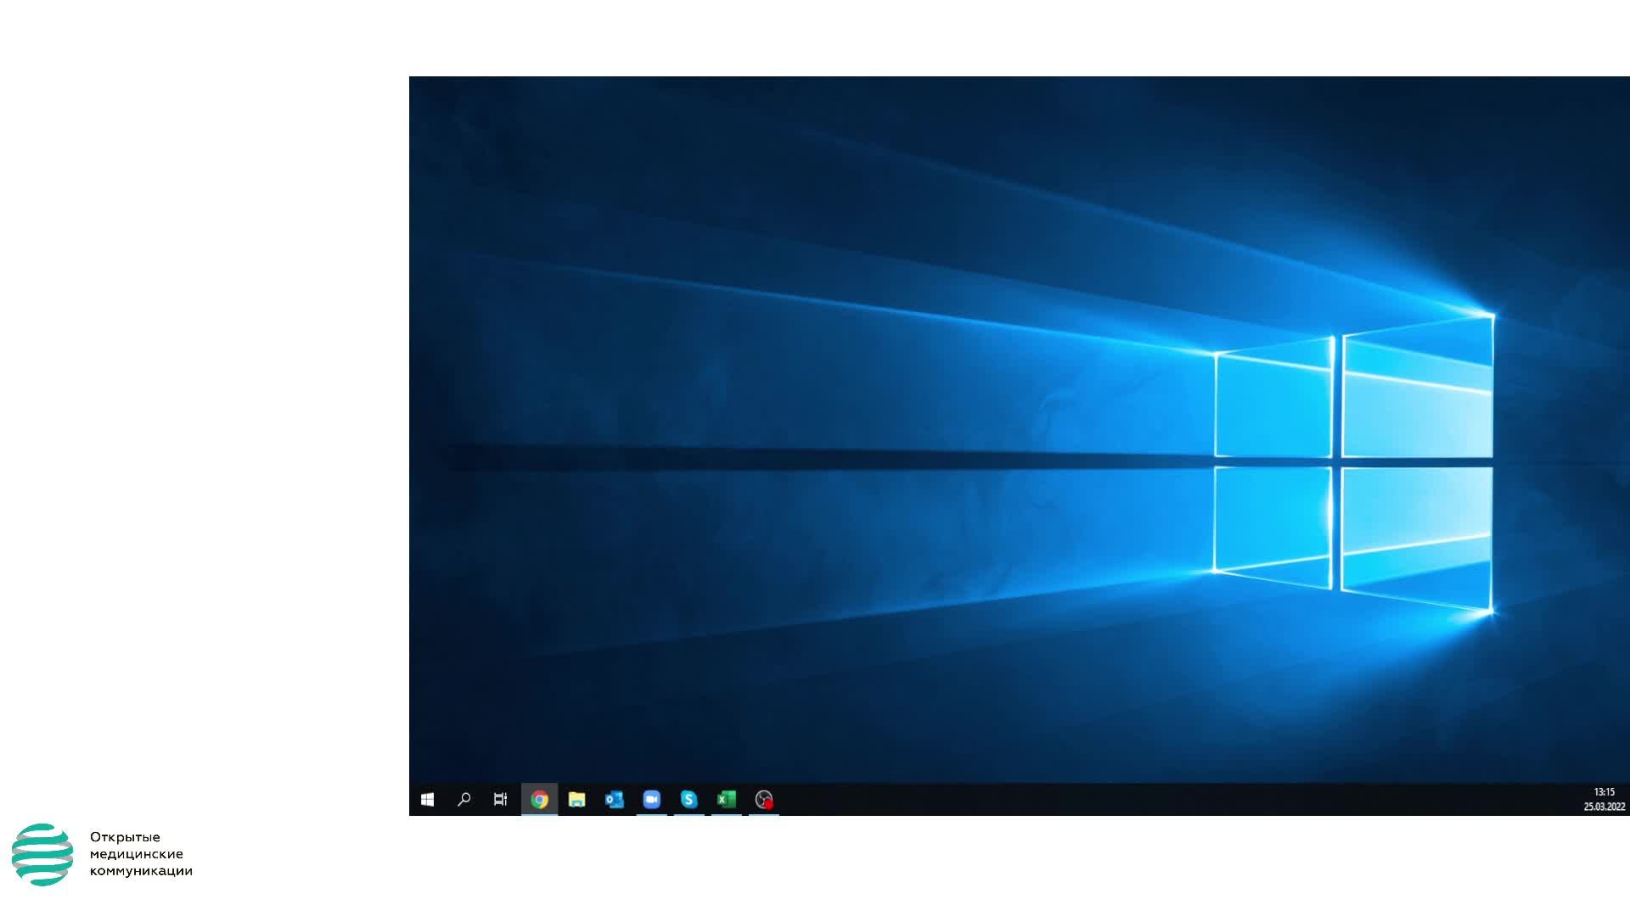
Task: Click the screen recorder taskbar icon
Action: tap(763, 800)
